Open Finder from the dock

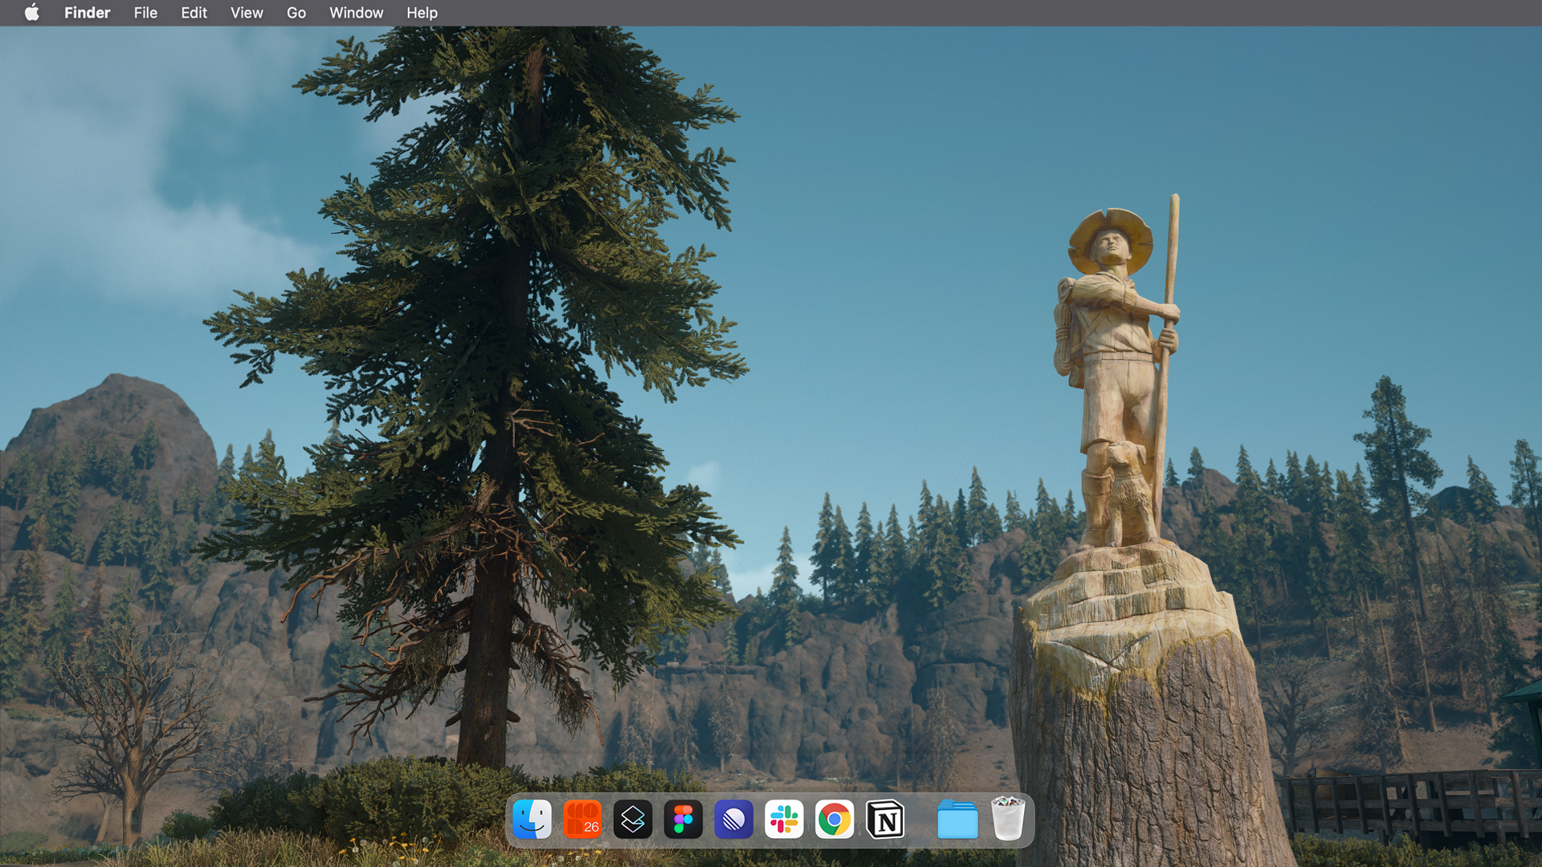pyautogui.click(x=532, y=820)
